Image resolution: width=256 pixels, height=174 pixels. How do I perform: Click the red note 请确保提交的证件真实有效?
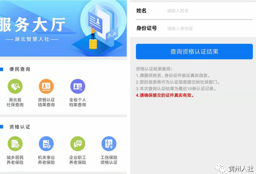tap(165, 95)
